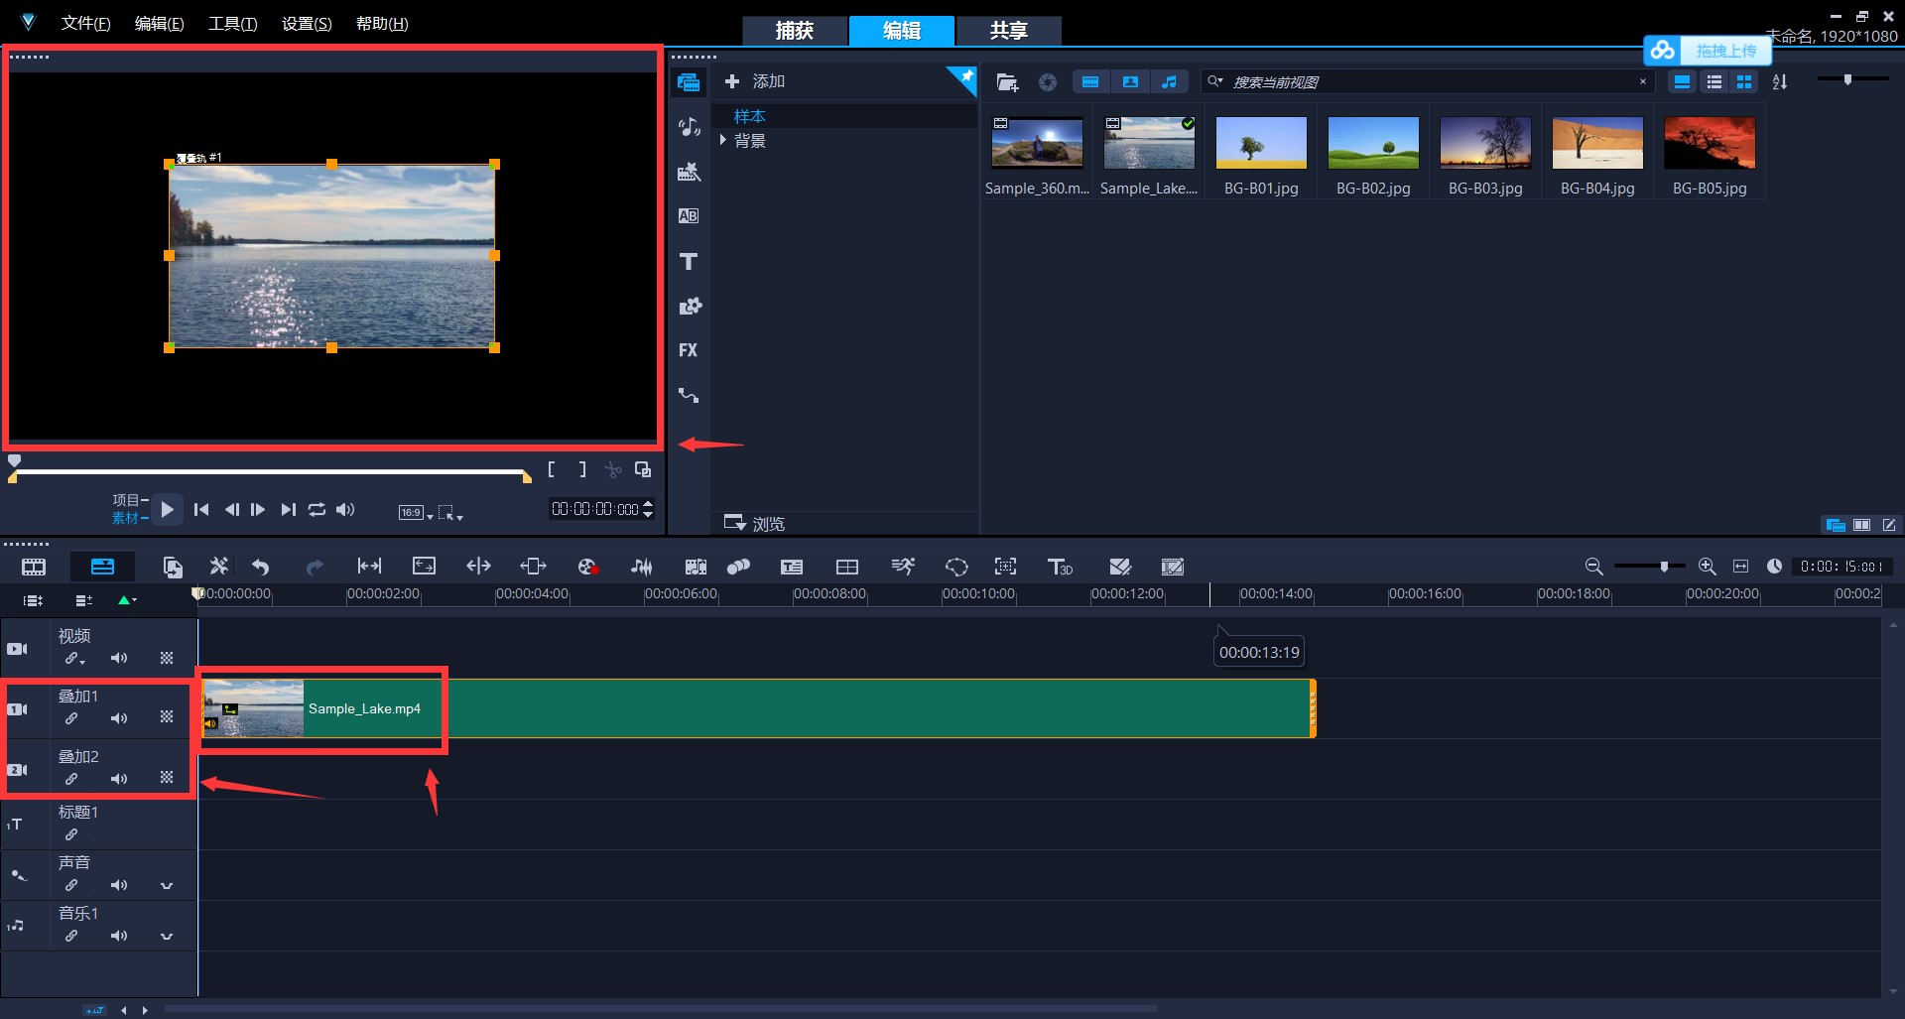Screen dimensions: 1905x1019
Task: Expand the 背景 folder in library tree
Action: click(723, 141)
